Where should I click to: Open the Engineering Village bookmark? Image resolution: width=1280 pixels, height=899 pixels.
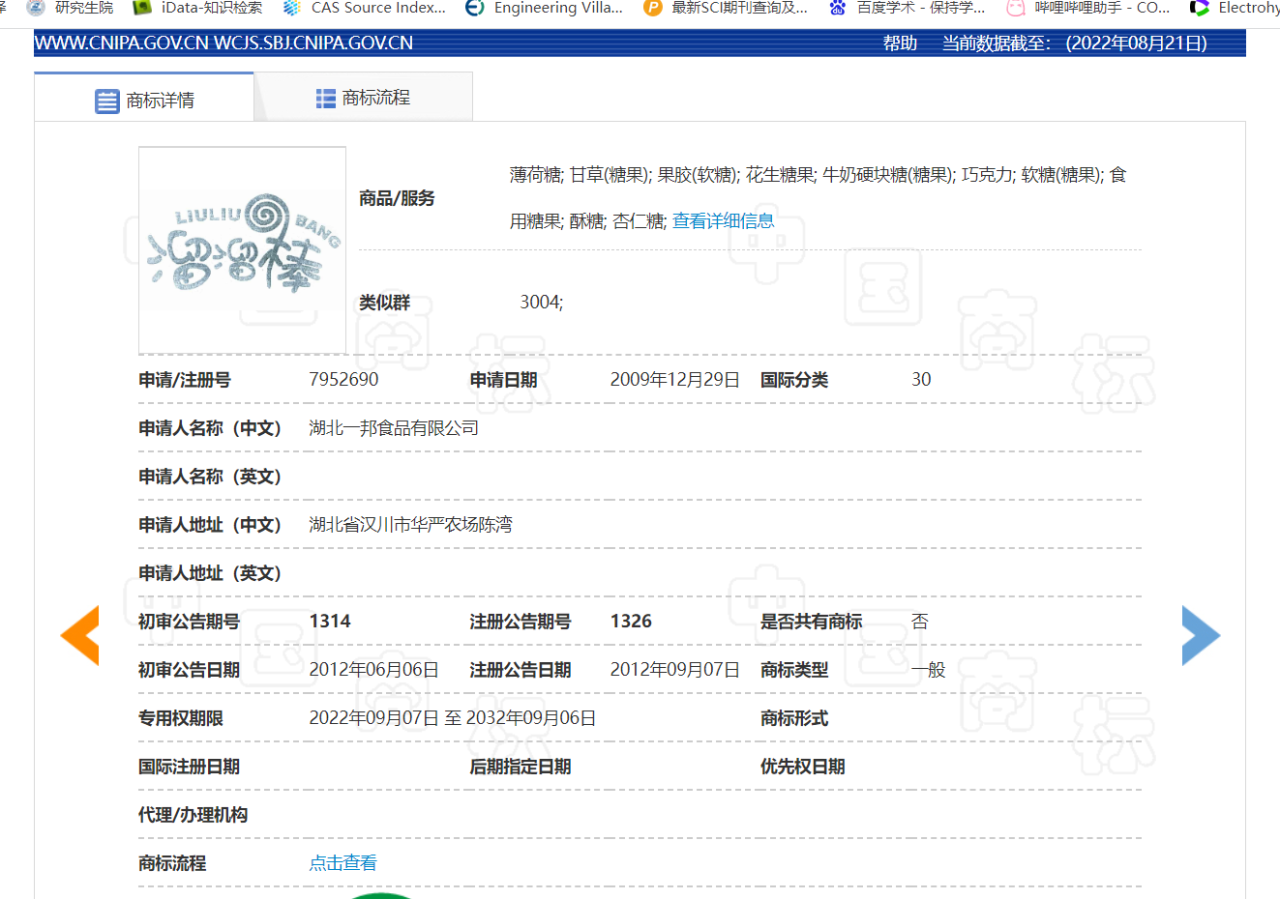click(544, 8)
